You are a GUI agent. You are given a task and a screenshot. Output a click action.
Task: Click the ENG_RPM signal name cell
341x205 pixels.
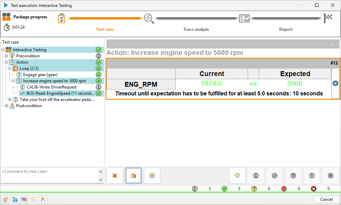tap(141, 84)
